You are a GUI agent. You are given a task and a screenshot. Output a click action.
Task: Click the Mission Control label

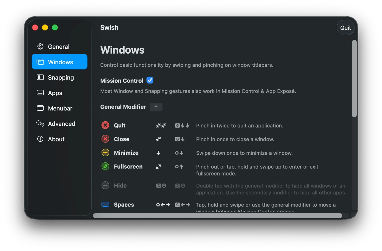pos(122,81)
